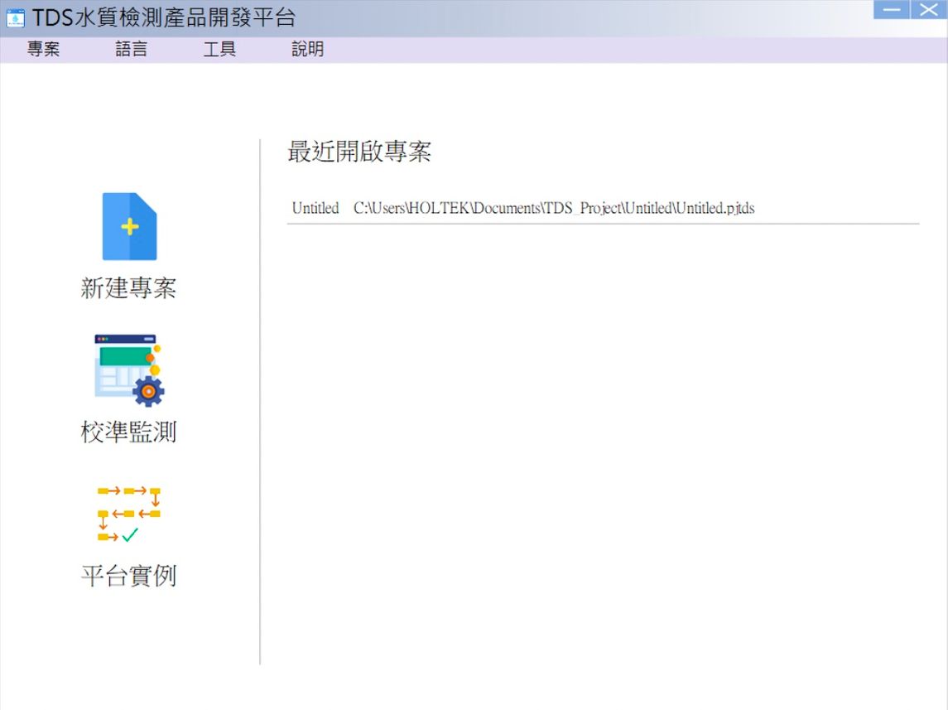Close the TDS platform window
The image size is (948, 710).
pos(928,10)
